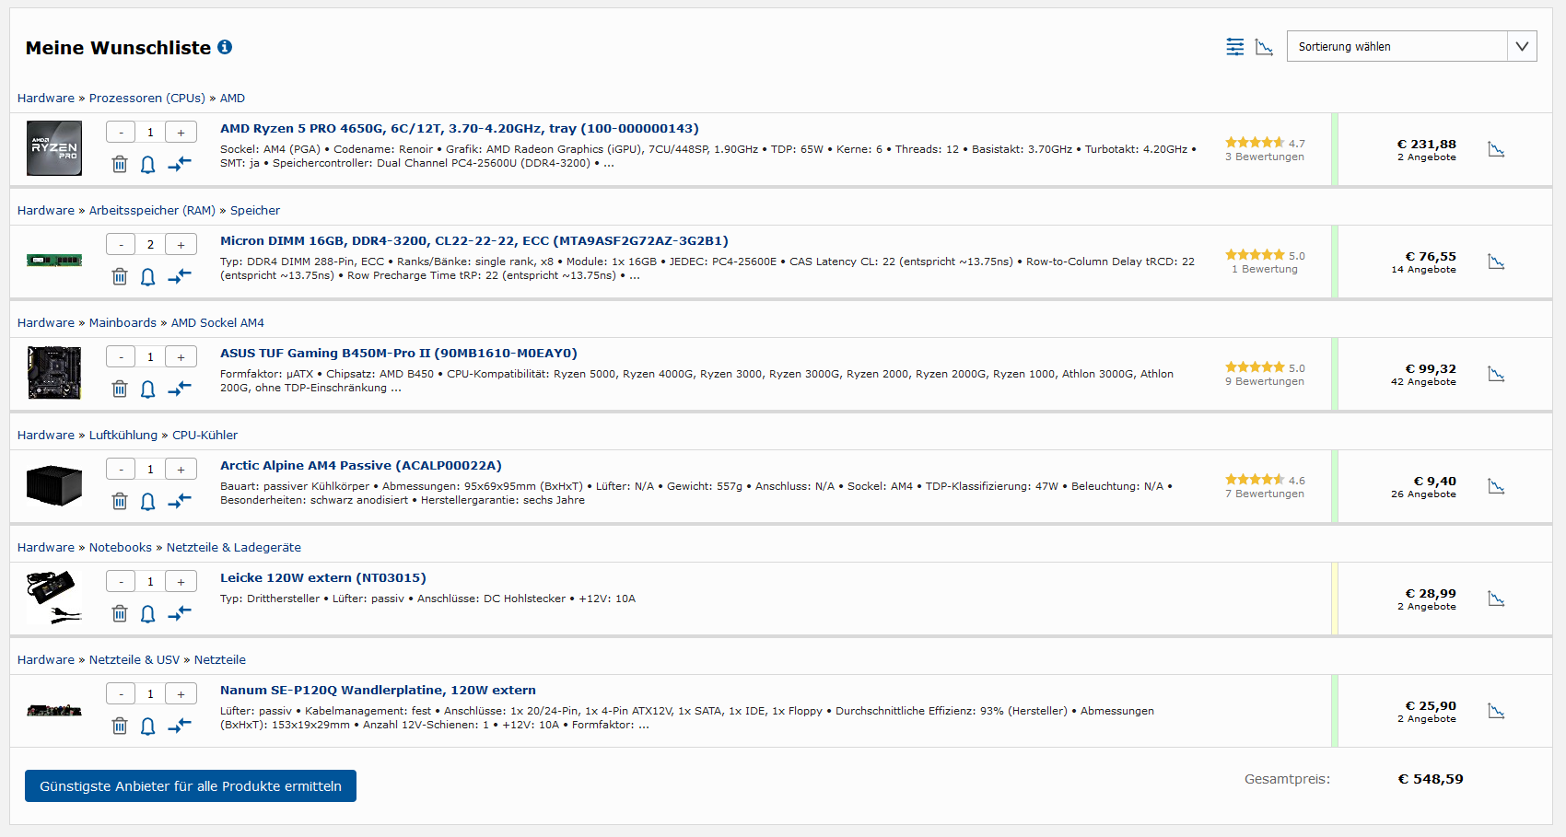Open wishlist info icon beside title
The height and width of the screenshot is (837, 1566).
click(225, 47)
